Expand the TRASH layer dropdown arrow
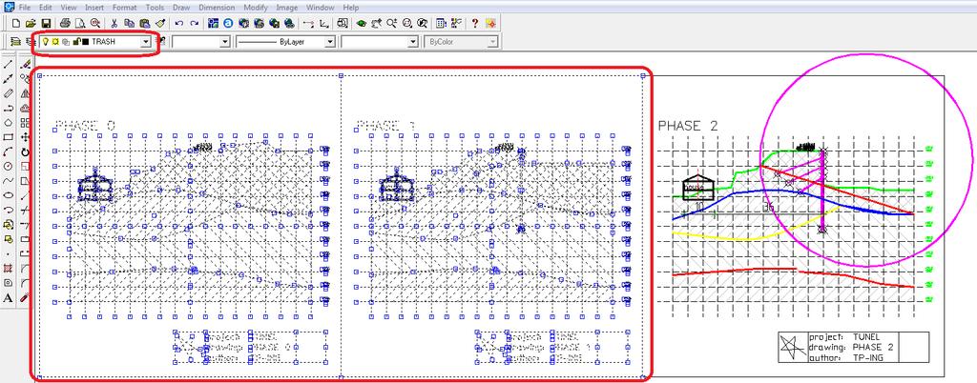This screenshot has width=977, height=383. [146, 42]
